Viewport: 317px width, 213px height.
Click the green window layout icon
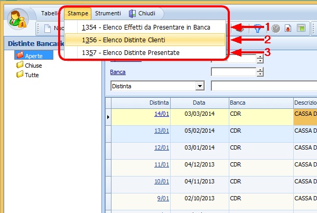tap(301, 29)
